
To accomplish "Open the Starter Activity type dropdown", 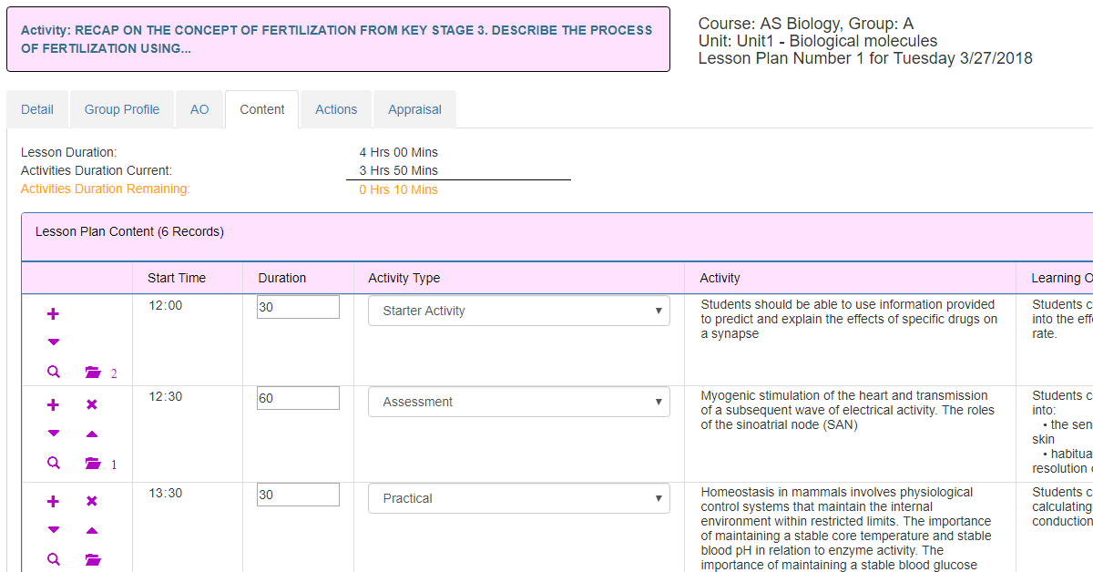I will point(519,311).
